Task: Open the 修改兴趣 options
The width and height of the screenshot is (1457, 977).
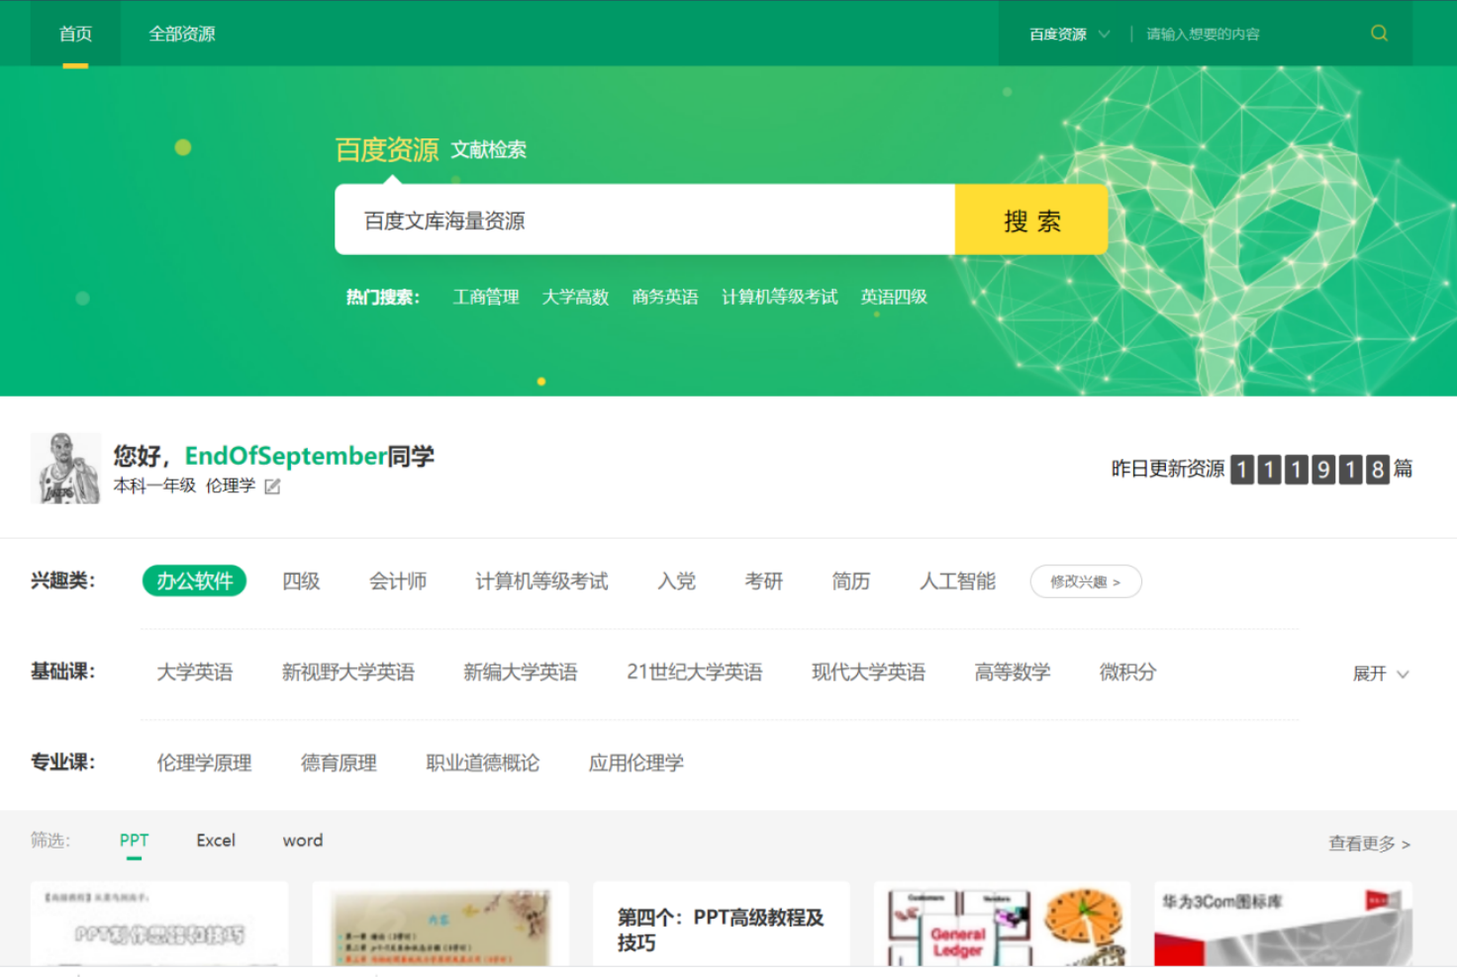Action: pos(1085,581)
